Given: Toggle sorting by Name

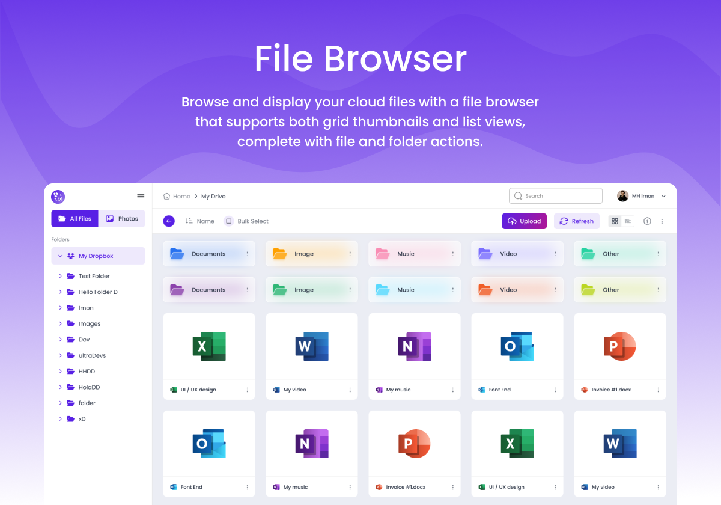Looking at the screenshot, I should (x=199, y=221).
